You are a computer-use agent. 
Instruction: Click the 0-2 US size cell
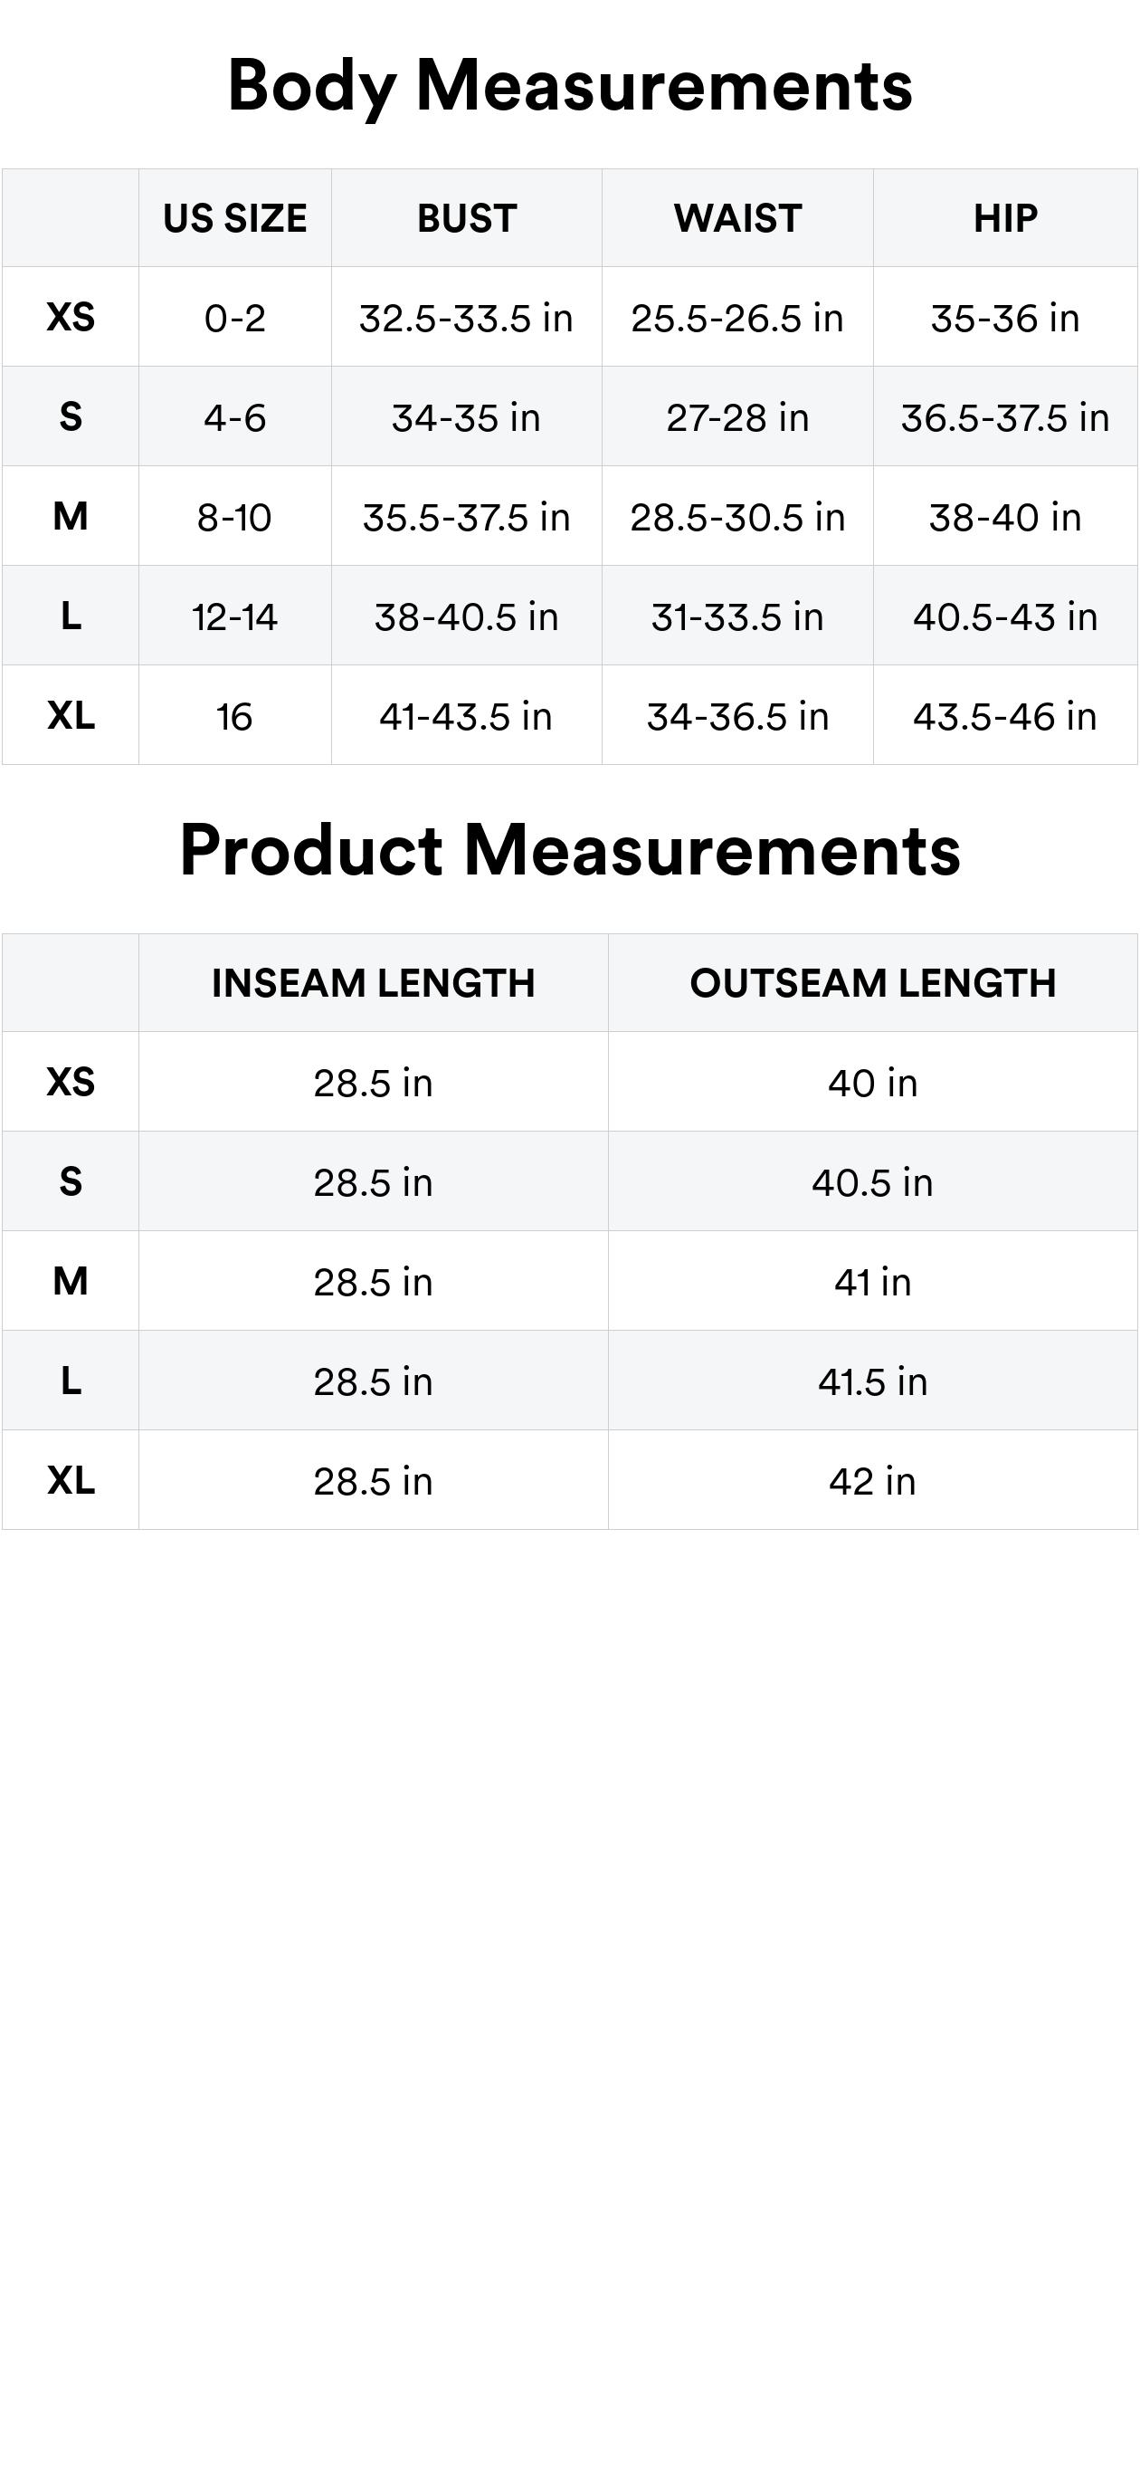[235, 319]
